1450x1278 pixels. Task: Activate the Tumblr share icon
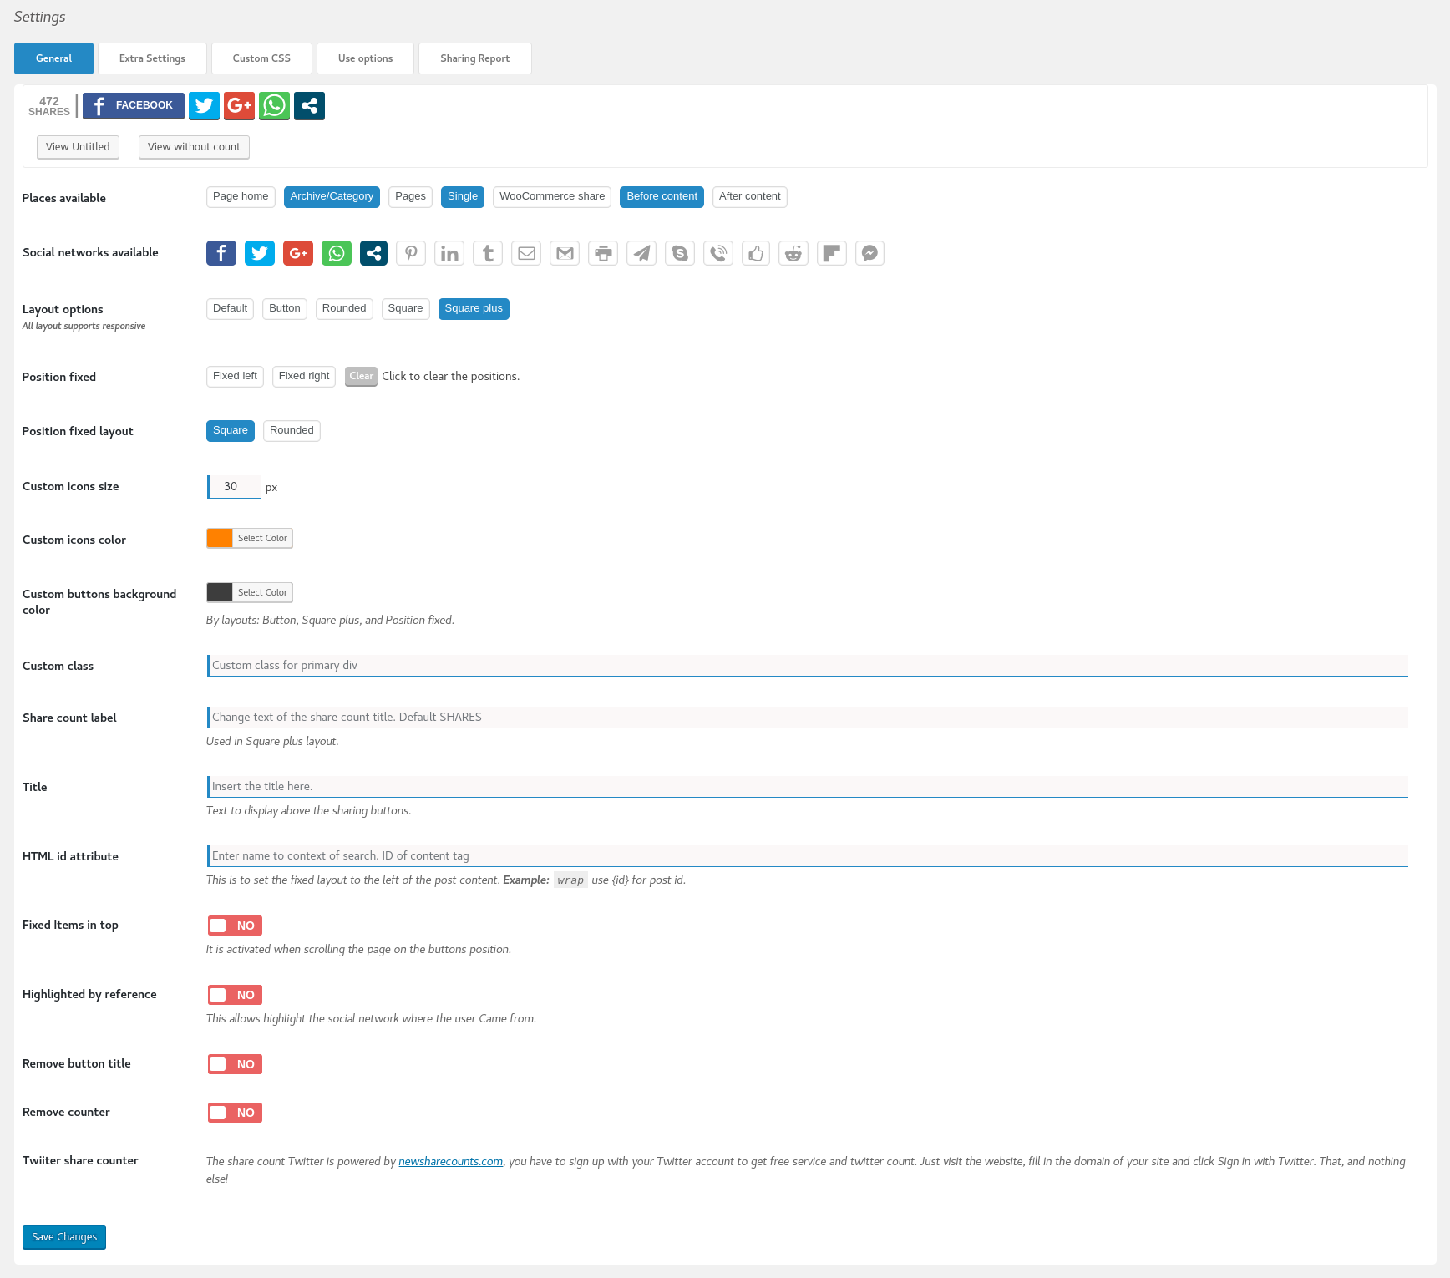click(x=488, y=253)
